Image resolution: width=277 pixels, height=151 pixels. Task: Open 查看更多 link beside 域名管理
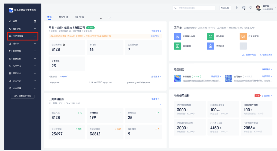[156, 76]
